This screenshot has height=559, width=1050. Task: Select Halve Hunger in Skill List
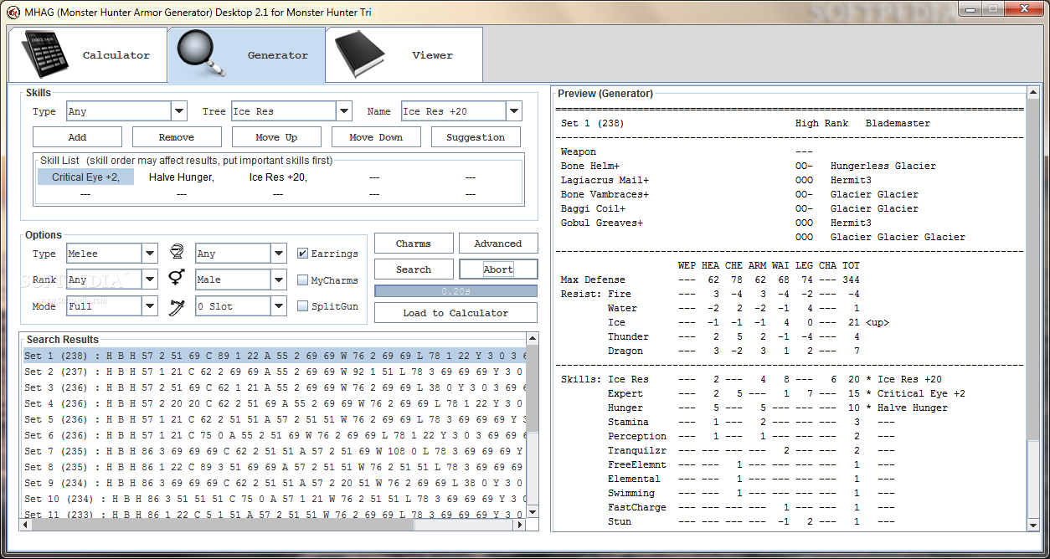[x=182, y=177]
